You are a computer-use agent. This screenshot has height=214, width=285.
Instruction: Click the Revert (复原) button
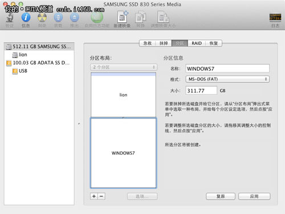tap(221, 196)
